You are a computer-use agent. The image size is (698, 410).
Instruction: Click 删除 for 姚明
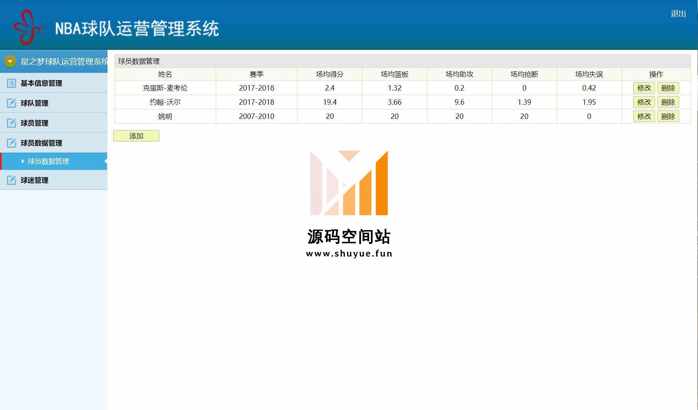click(x=668, y=117)
